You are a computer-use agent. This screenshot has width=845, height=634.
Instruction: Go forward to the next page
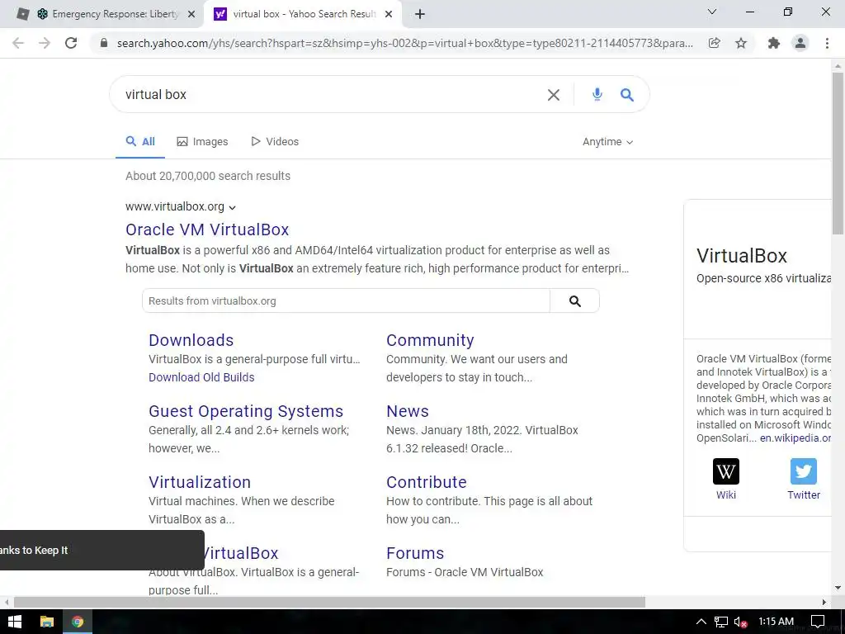click(x=45, y=43)
